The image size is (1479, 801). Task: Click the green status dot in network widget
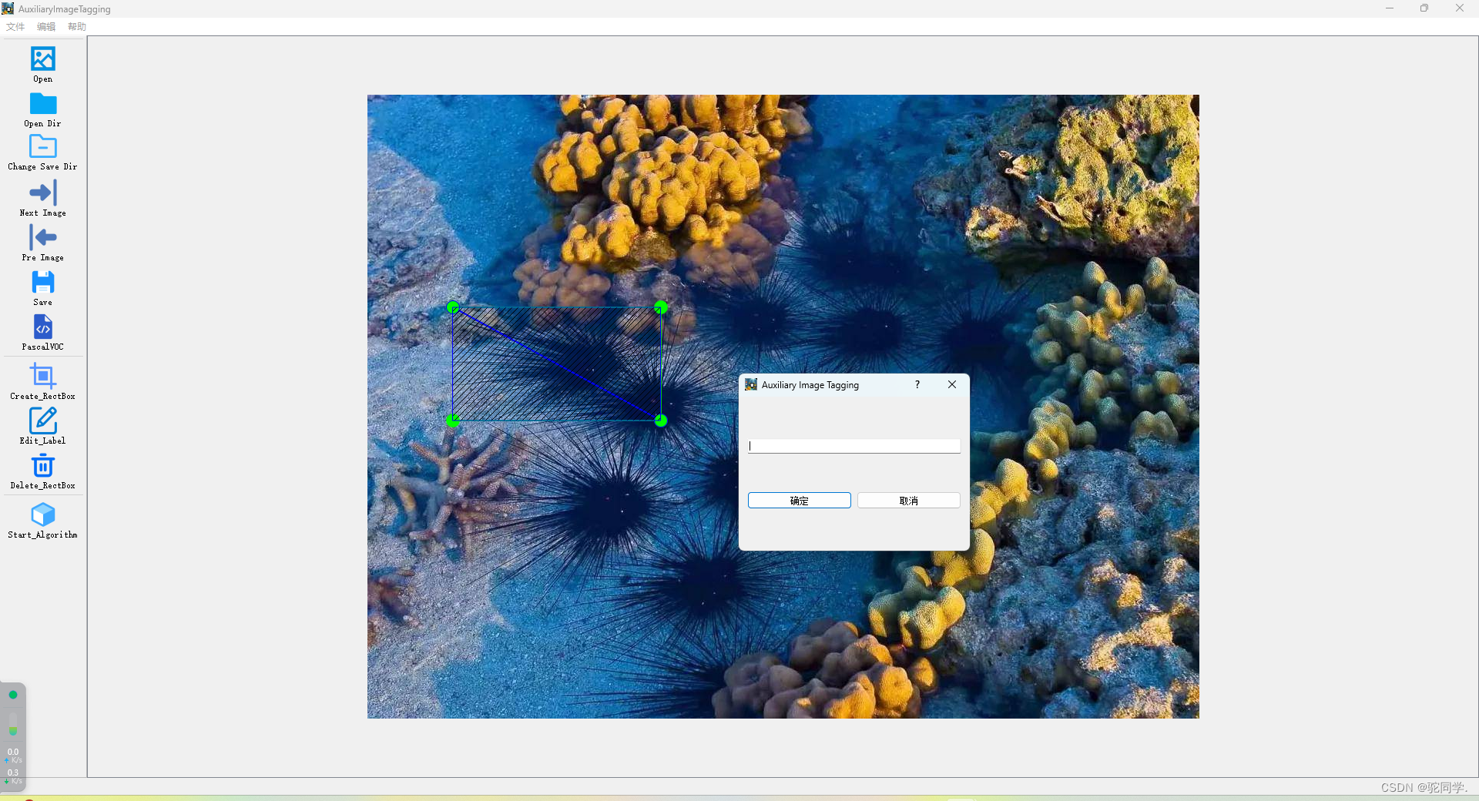point(13,695)
